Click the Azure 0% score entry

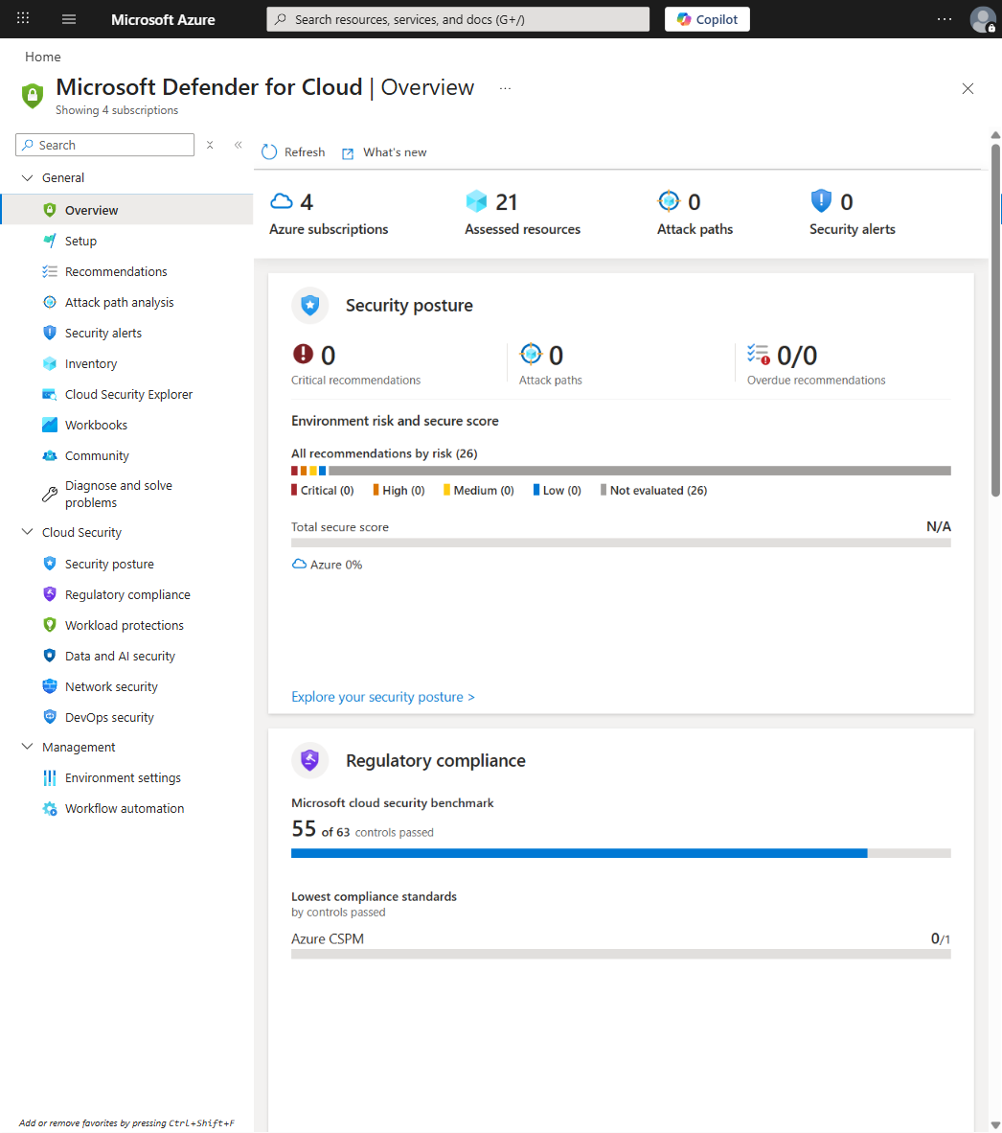pyautogui.click(x=327, y=565)
